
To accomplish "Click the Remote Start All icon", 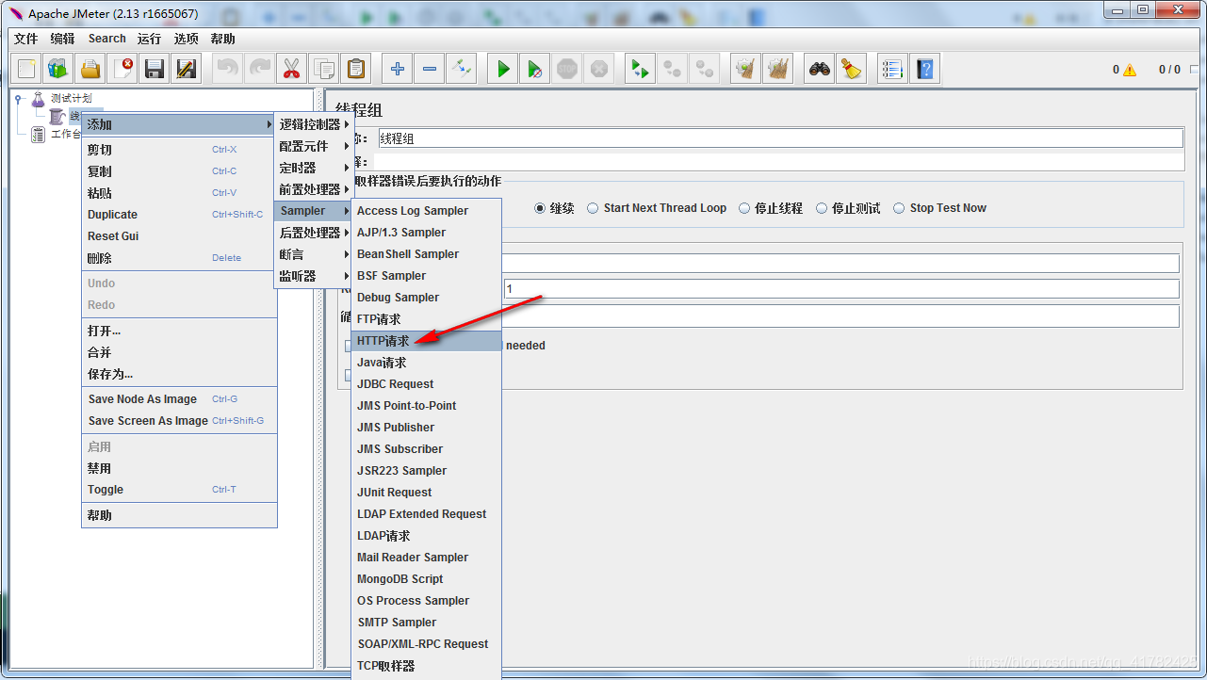I will [x=641, y=69].
